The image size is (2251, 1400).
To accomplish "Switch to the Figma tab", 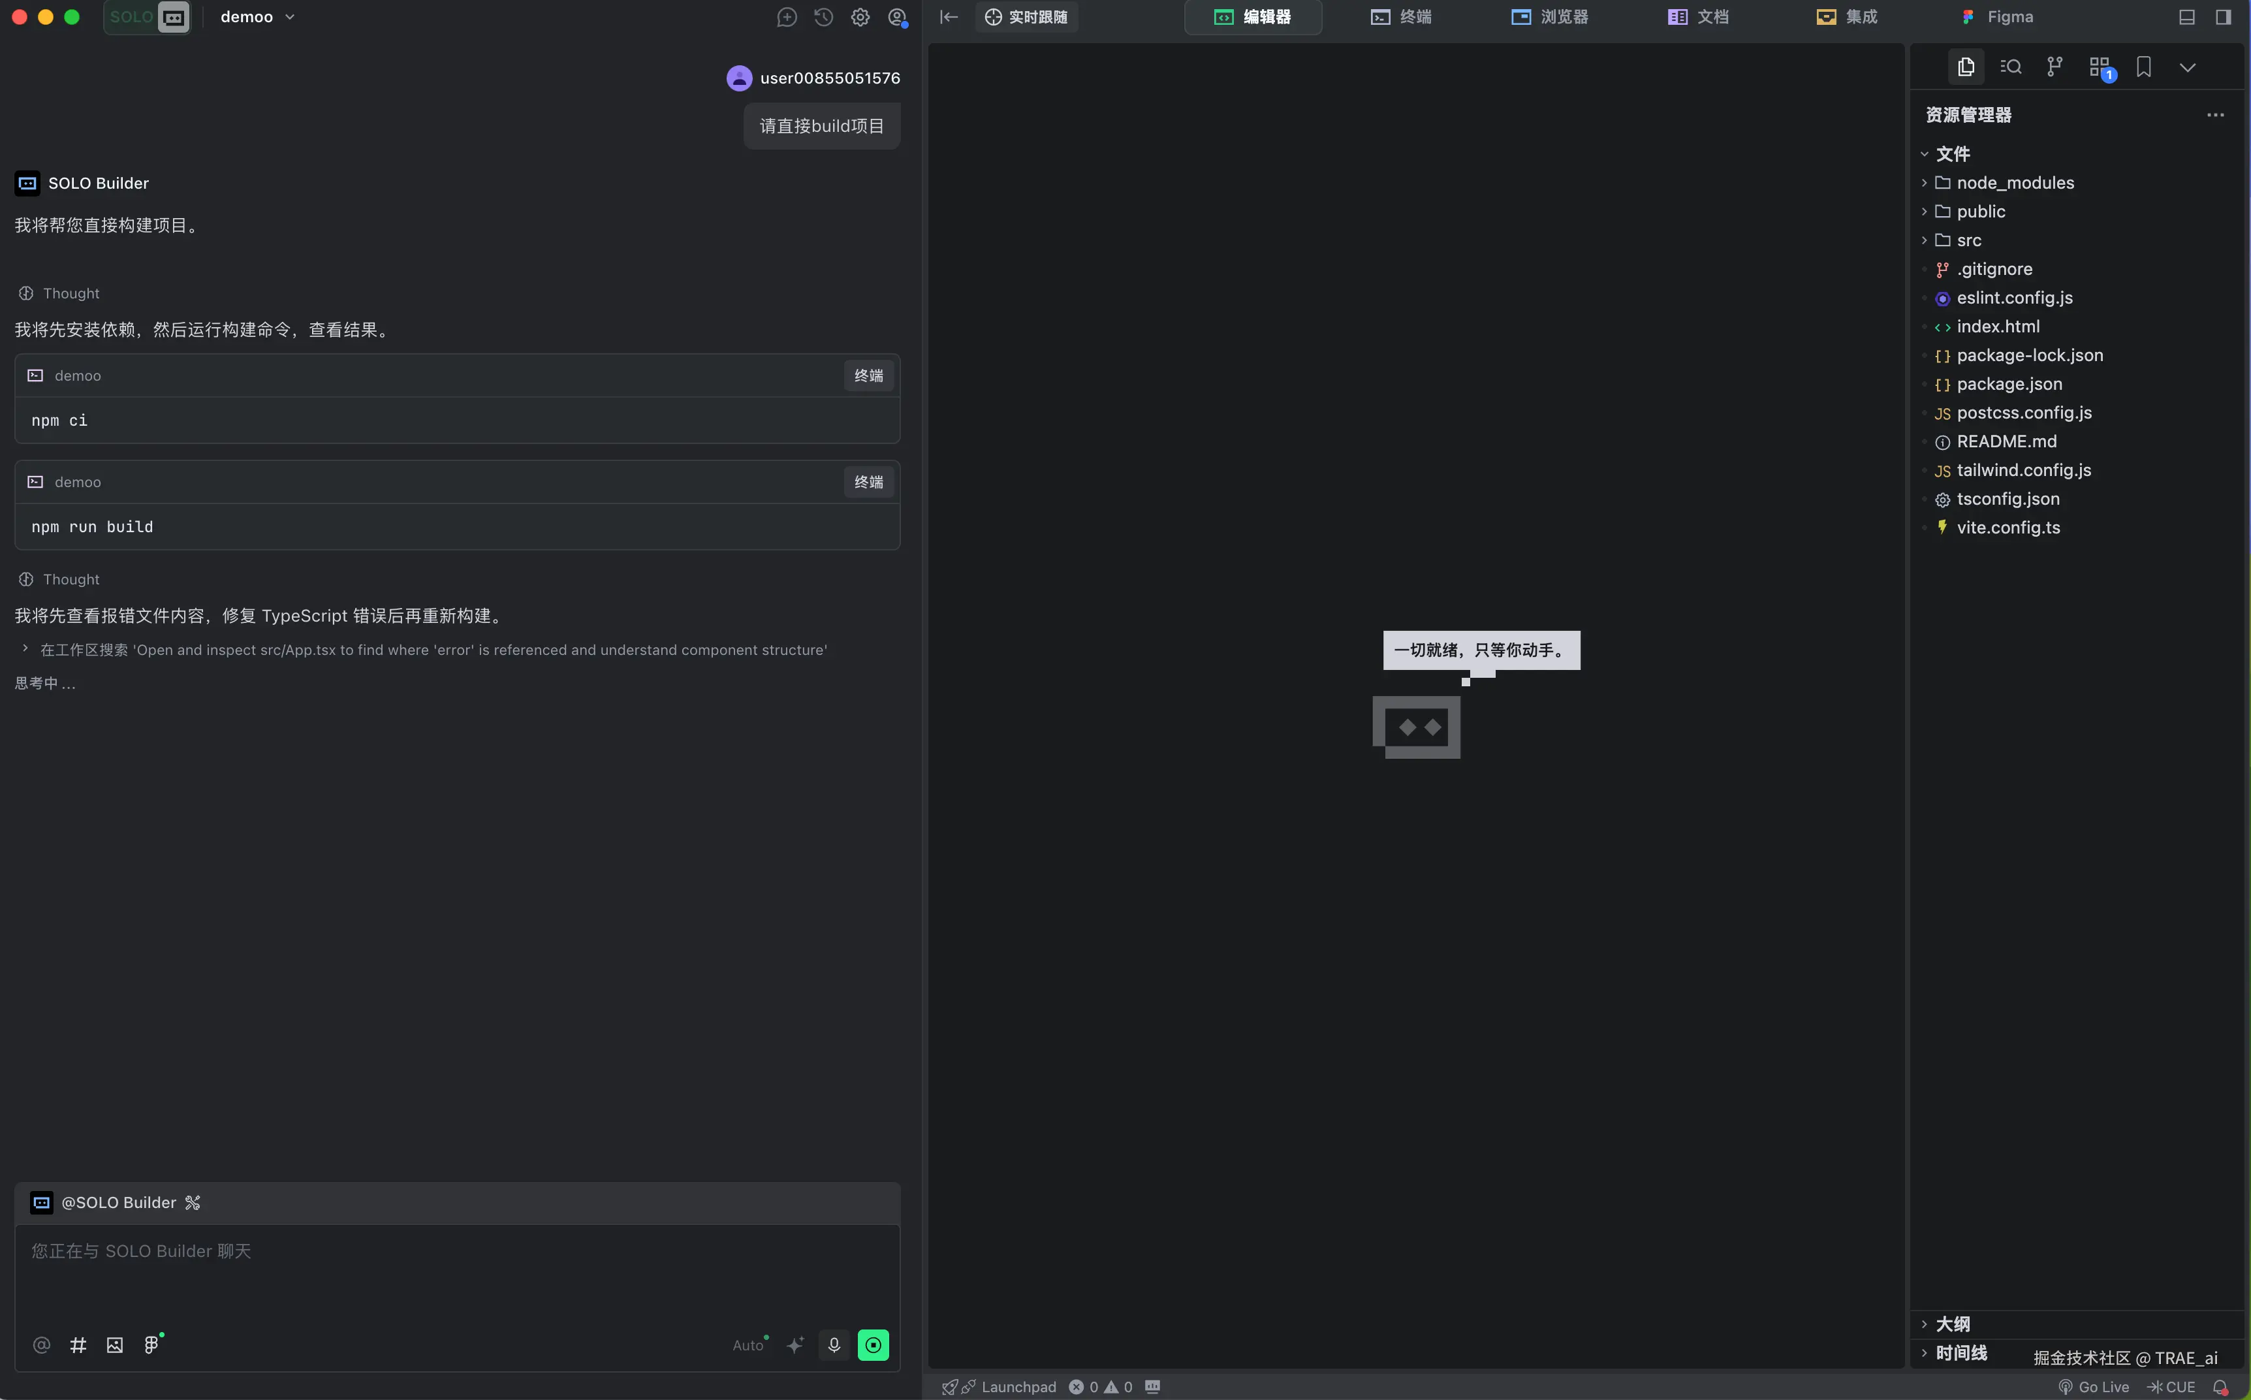I will (x=1998, y=17).
